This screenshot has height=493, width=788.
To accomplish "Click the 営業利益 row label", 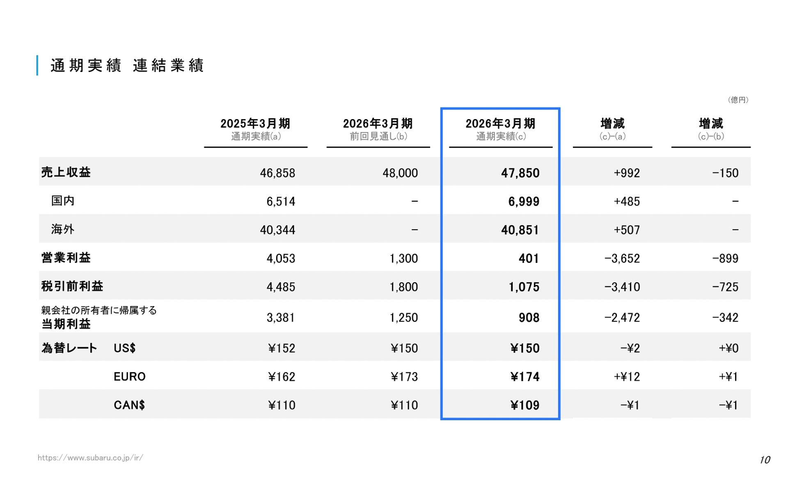I will tap(66, 258).
